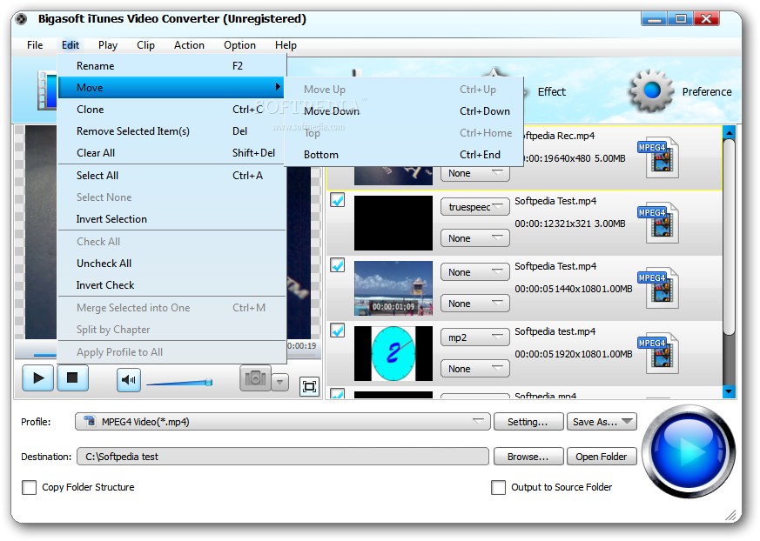Screen dimensions: 760x541
Task: Click the Play button in preview controls
Action: (37, 377)
